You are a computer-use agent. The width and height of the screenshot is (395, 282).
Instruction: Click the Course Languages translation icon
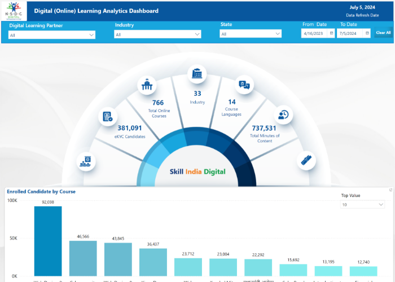pyautogui.click(x=244, y=85)
